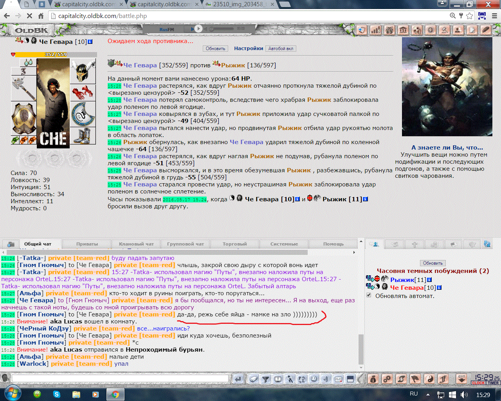Click the helmet equipment slot
The width and height of the screenshot is (501, 401).
[83, 71]
